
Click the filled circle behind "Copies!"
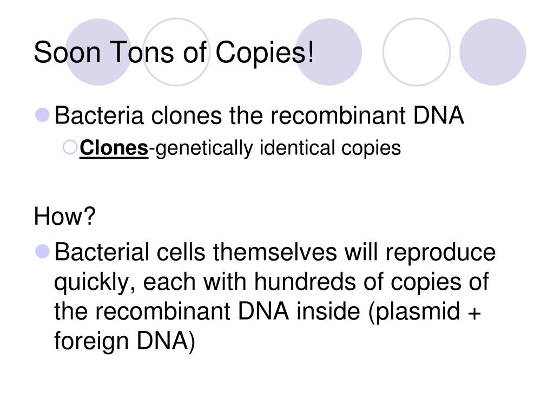328,52
